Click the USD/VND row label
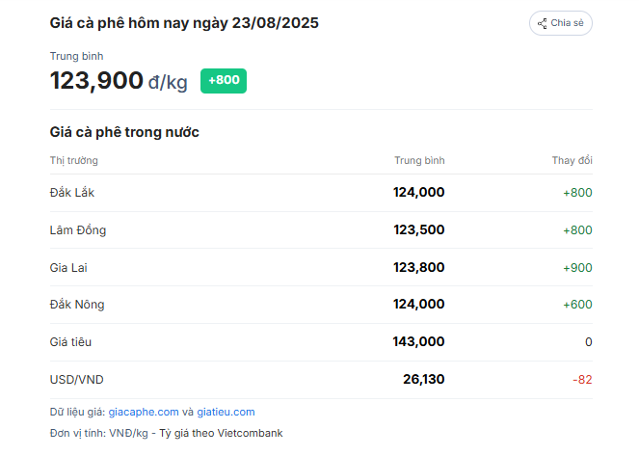639x456 pixels. click(76, 380)
